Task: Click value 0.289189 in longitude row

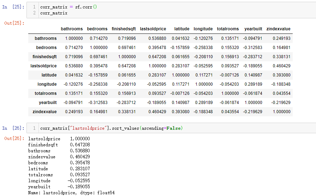Action: pos(253,84)
